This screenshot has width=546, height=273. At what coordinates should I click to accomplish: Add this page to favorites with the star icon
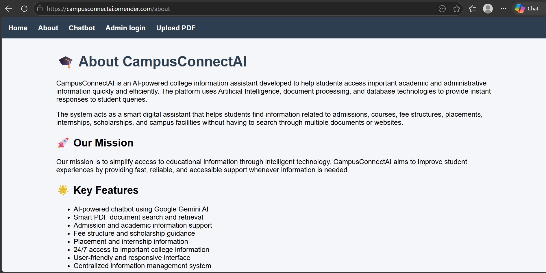[457, 9]
